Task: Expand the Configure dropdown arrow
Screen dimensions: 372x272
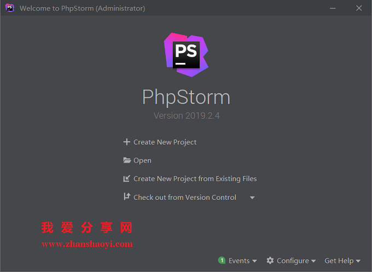Action: (313, 261)
